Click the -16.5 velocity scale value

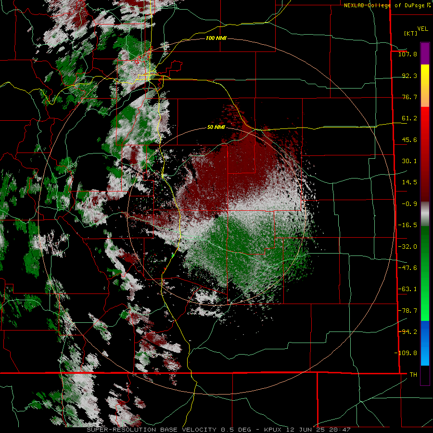point(408,225)
